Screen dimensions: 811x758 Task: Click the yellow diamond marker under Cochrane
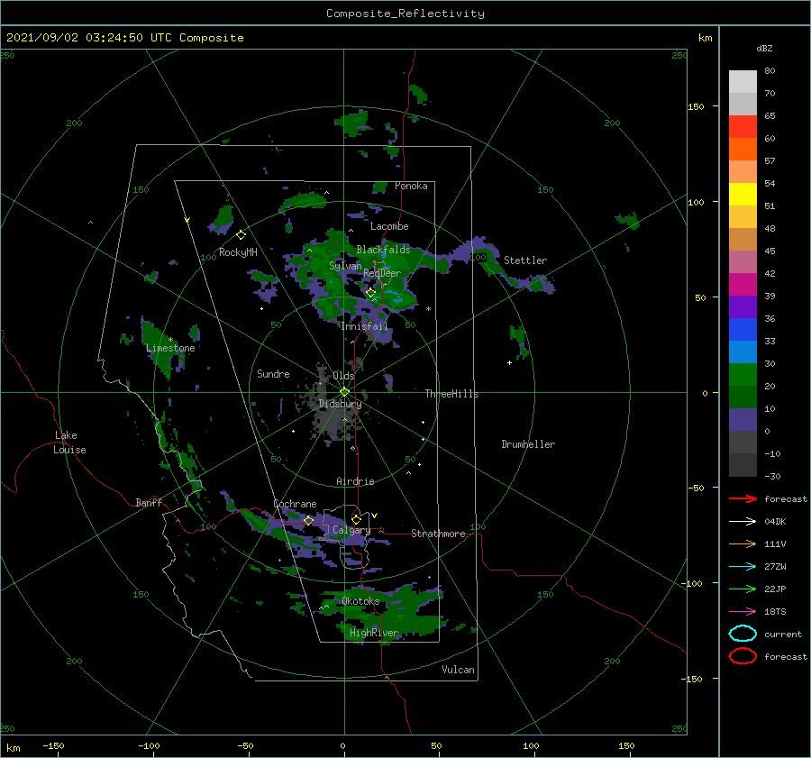point(308,520)
